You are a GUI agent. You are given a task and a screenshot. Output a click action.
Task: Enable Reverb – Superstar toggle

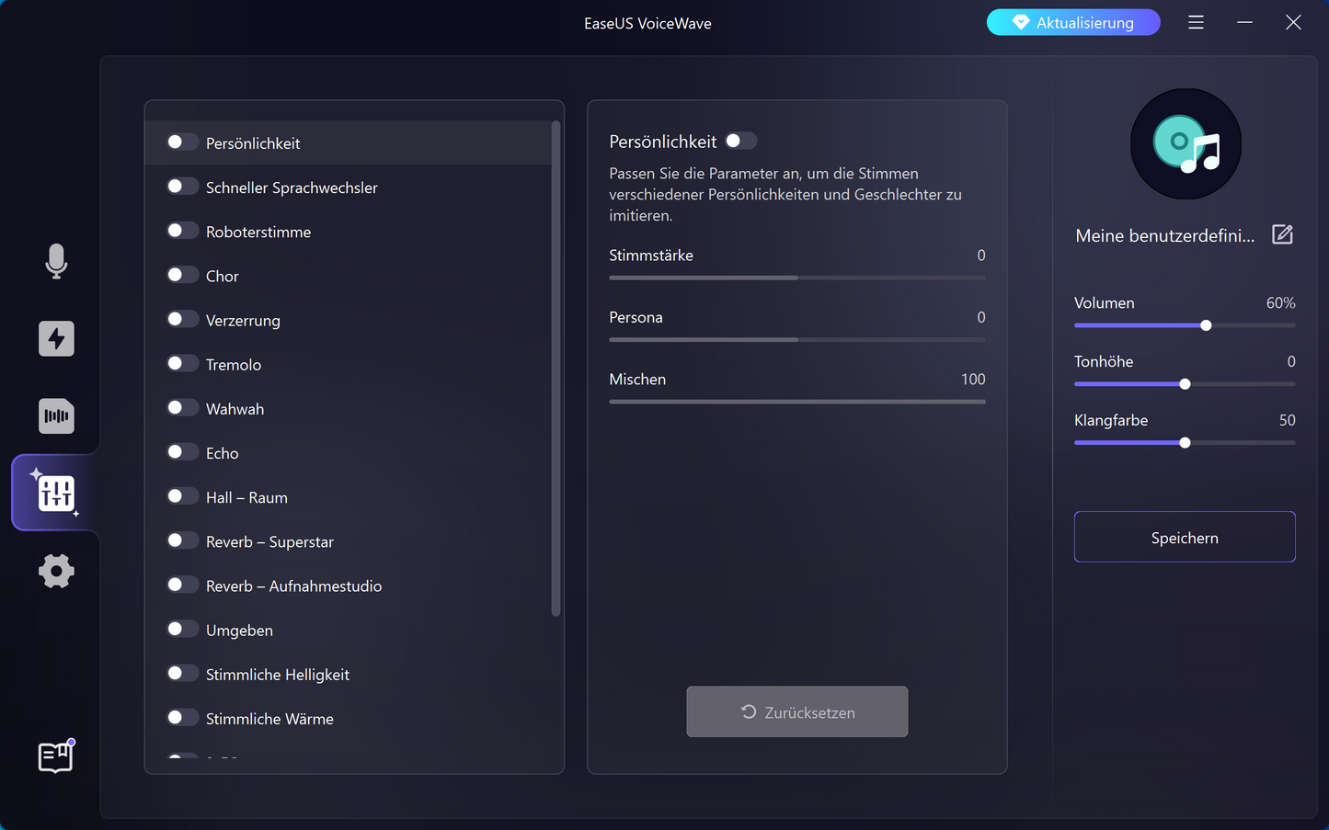click(182, 540)
